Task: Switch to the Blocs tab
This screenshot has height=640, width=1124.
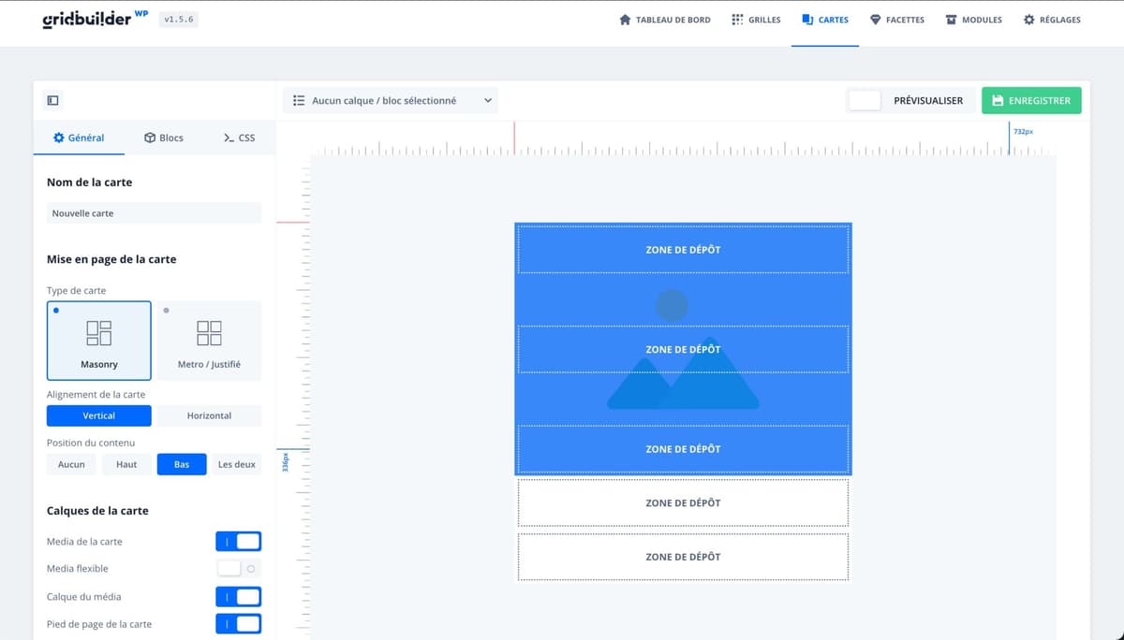Action: point(163,138)
